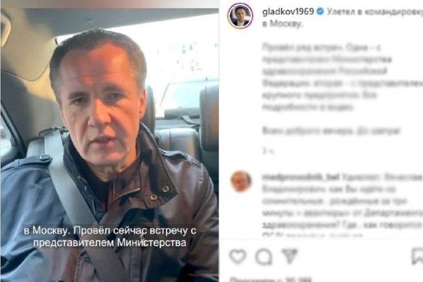
Task: Pause the video of the man in the car
Action: click(x=109, y=141)
